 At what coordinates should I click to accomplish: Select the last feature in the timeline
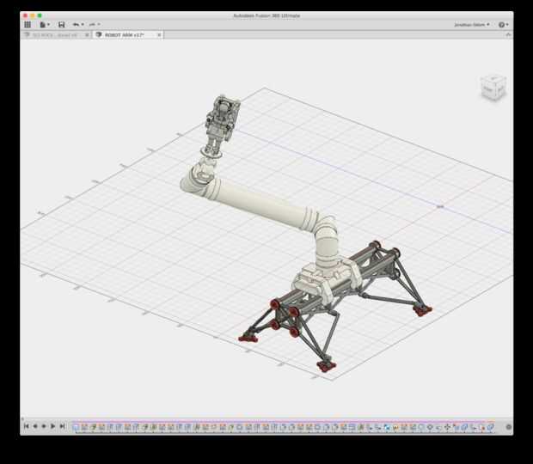pos(490,427)
